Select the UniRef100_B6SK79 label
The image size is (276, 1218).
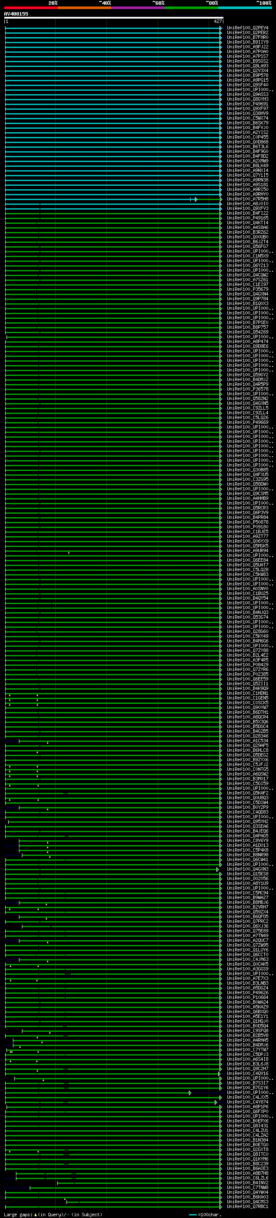(247, 123)
